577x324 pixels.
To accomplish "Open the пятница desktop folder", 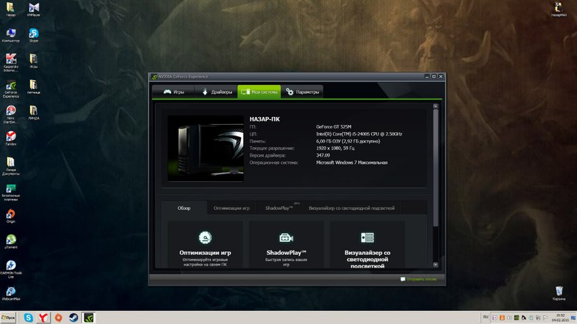I will pos(34,86).
